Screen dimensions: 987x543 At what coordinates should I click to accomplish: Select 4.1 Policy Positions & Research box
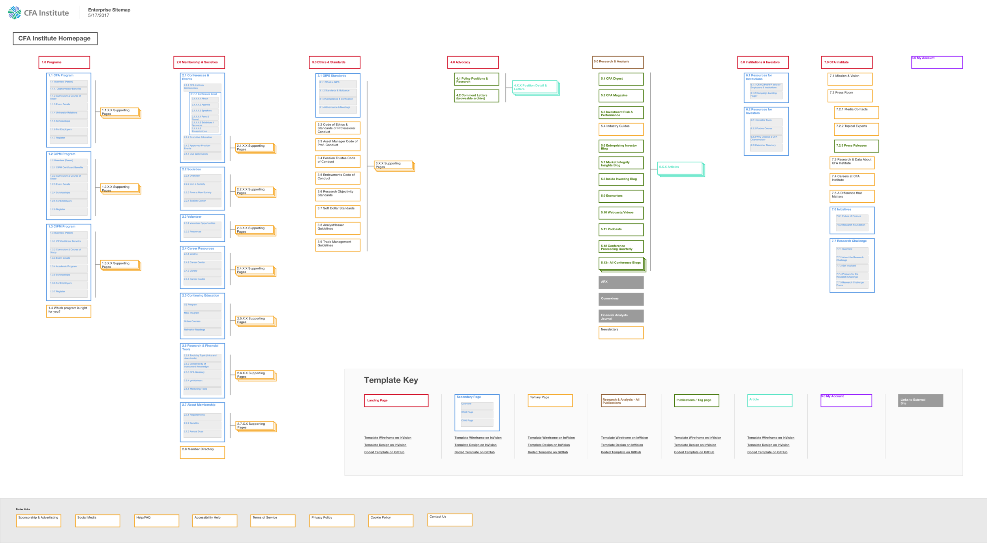click(477, 79)
